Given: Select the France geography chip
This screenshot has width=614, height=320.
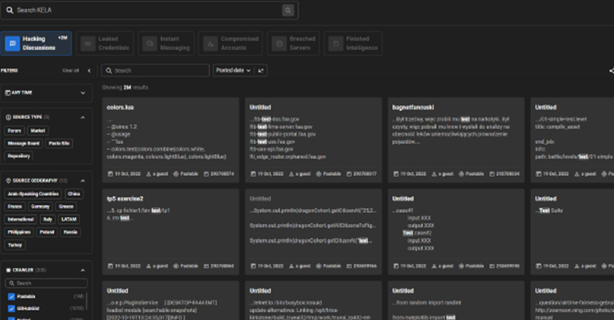Looking at the screenshot, I should coord(15,207).
